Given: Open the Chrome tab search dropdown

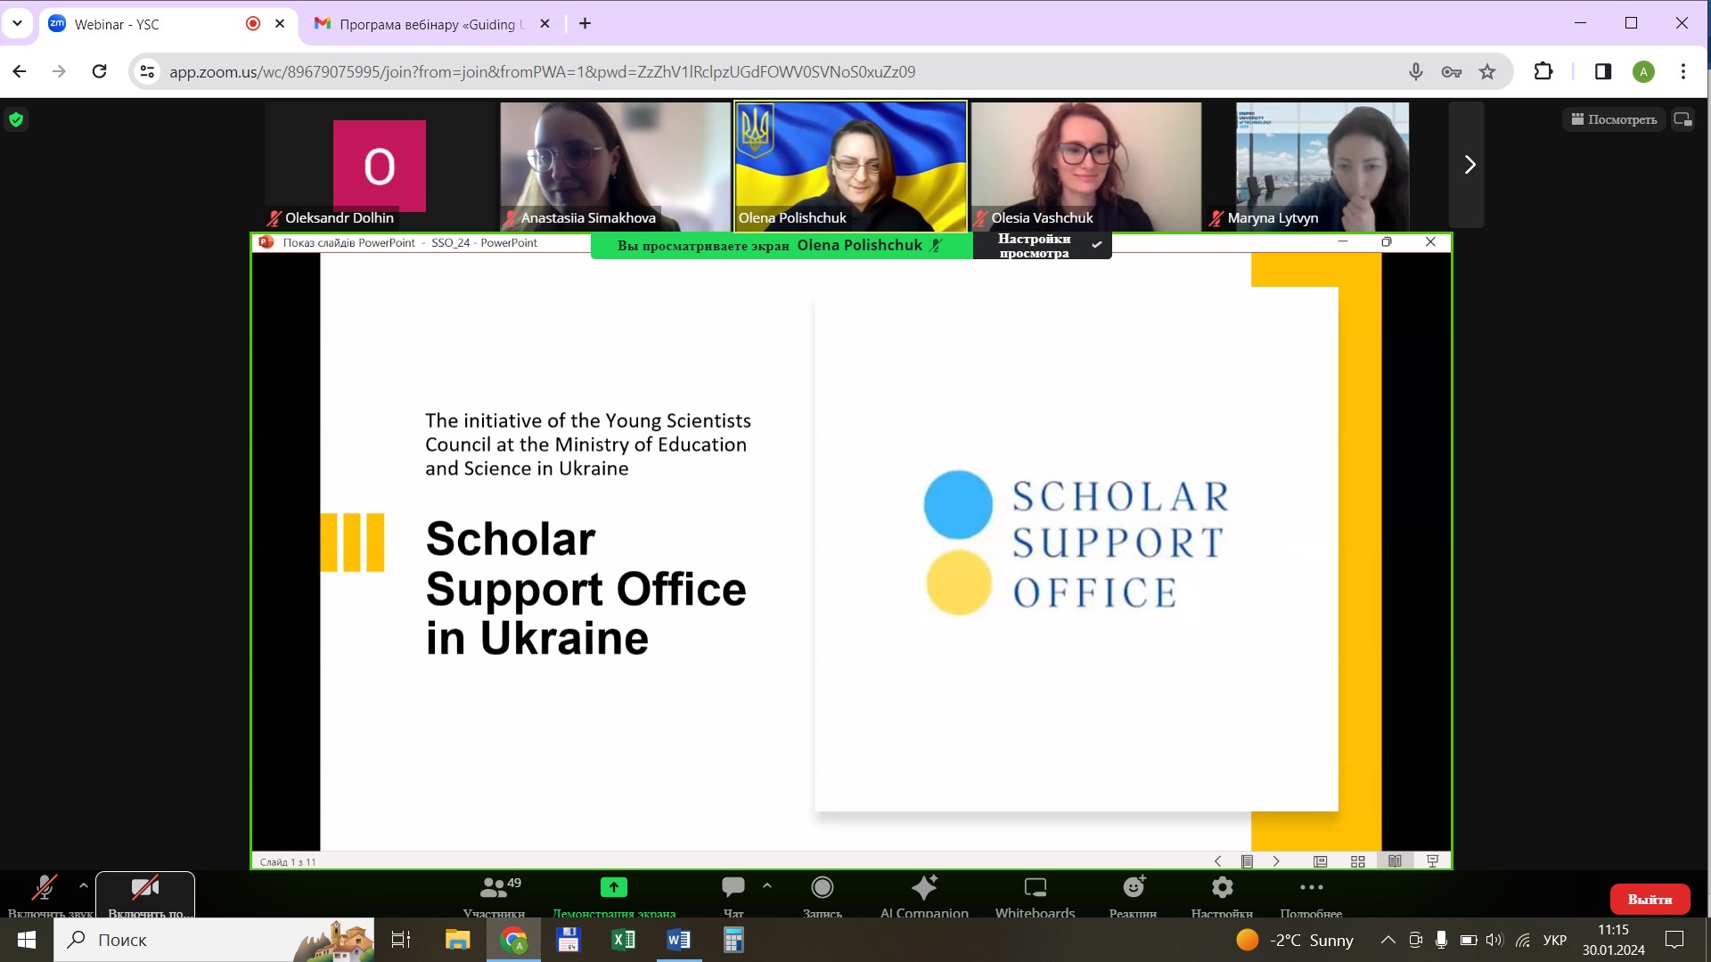Looking at the screenshot, I should pos(17,24).
